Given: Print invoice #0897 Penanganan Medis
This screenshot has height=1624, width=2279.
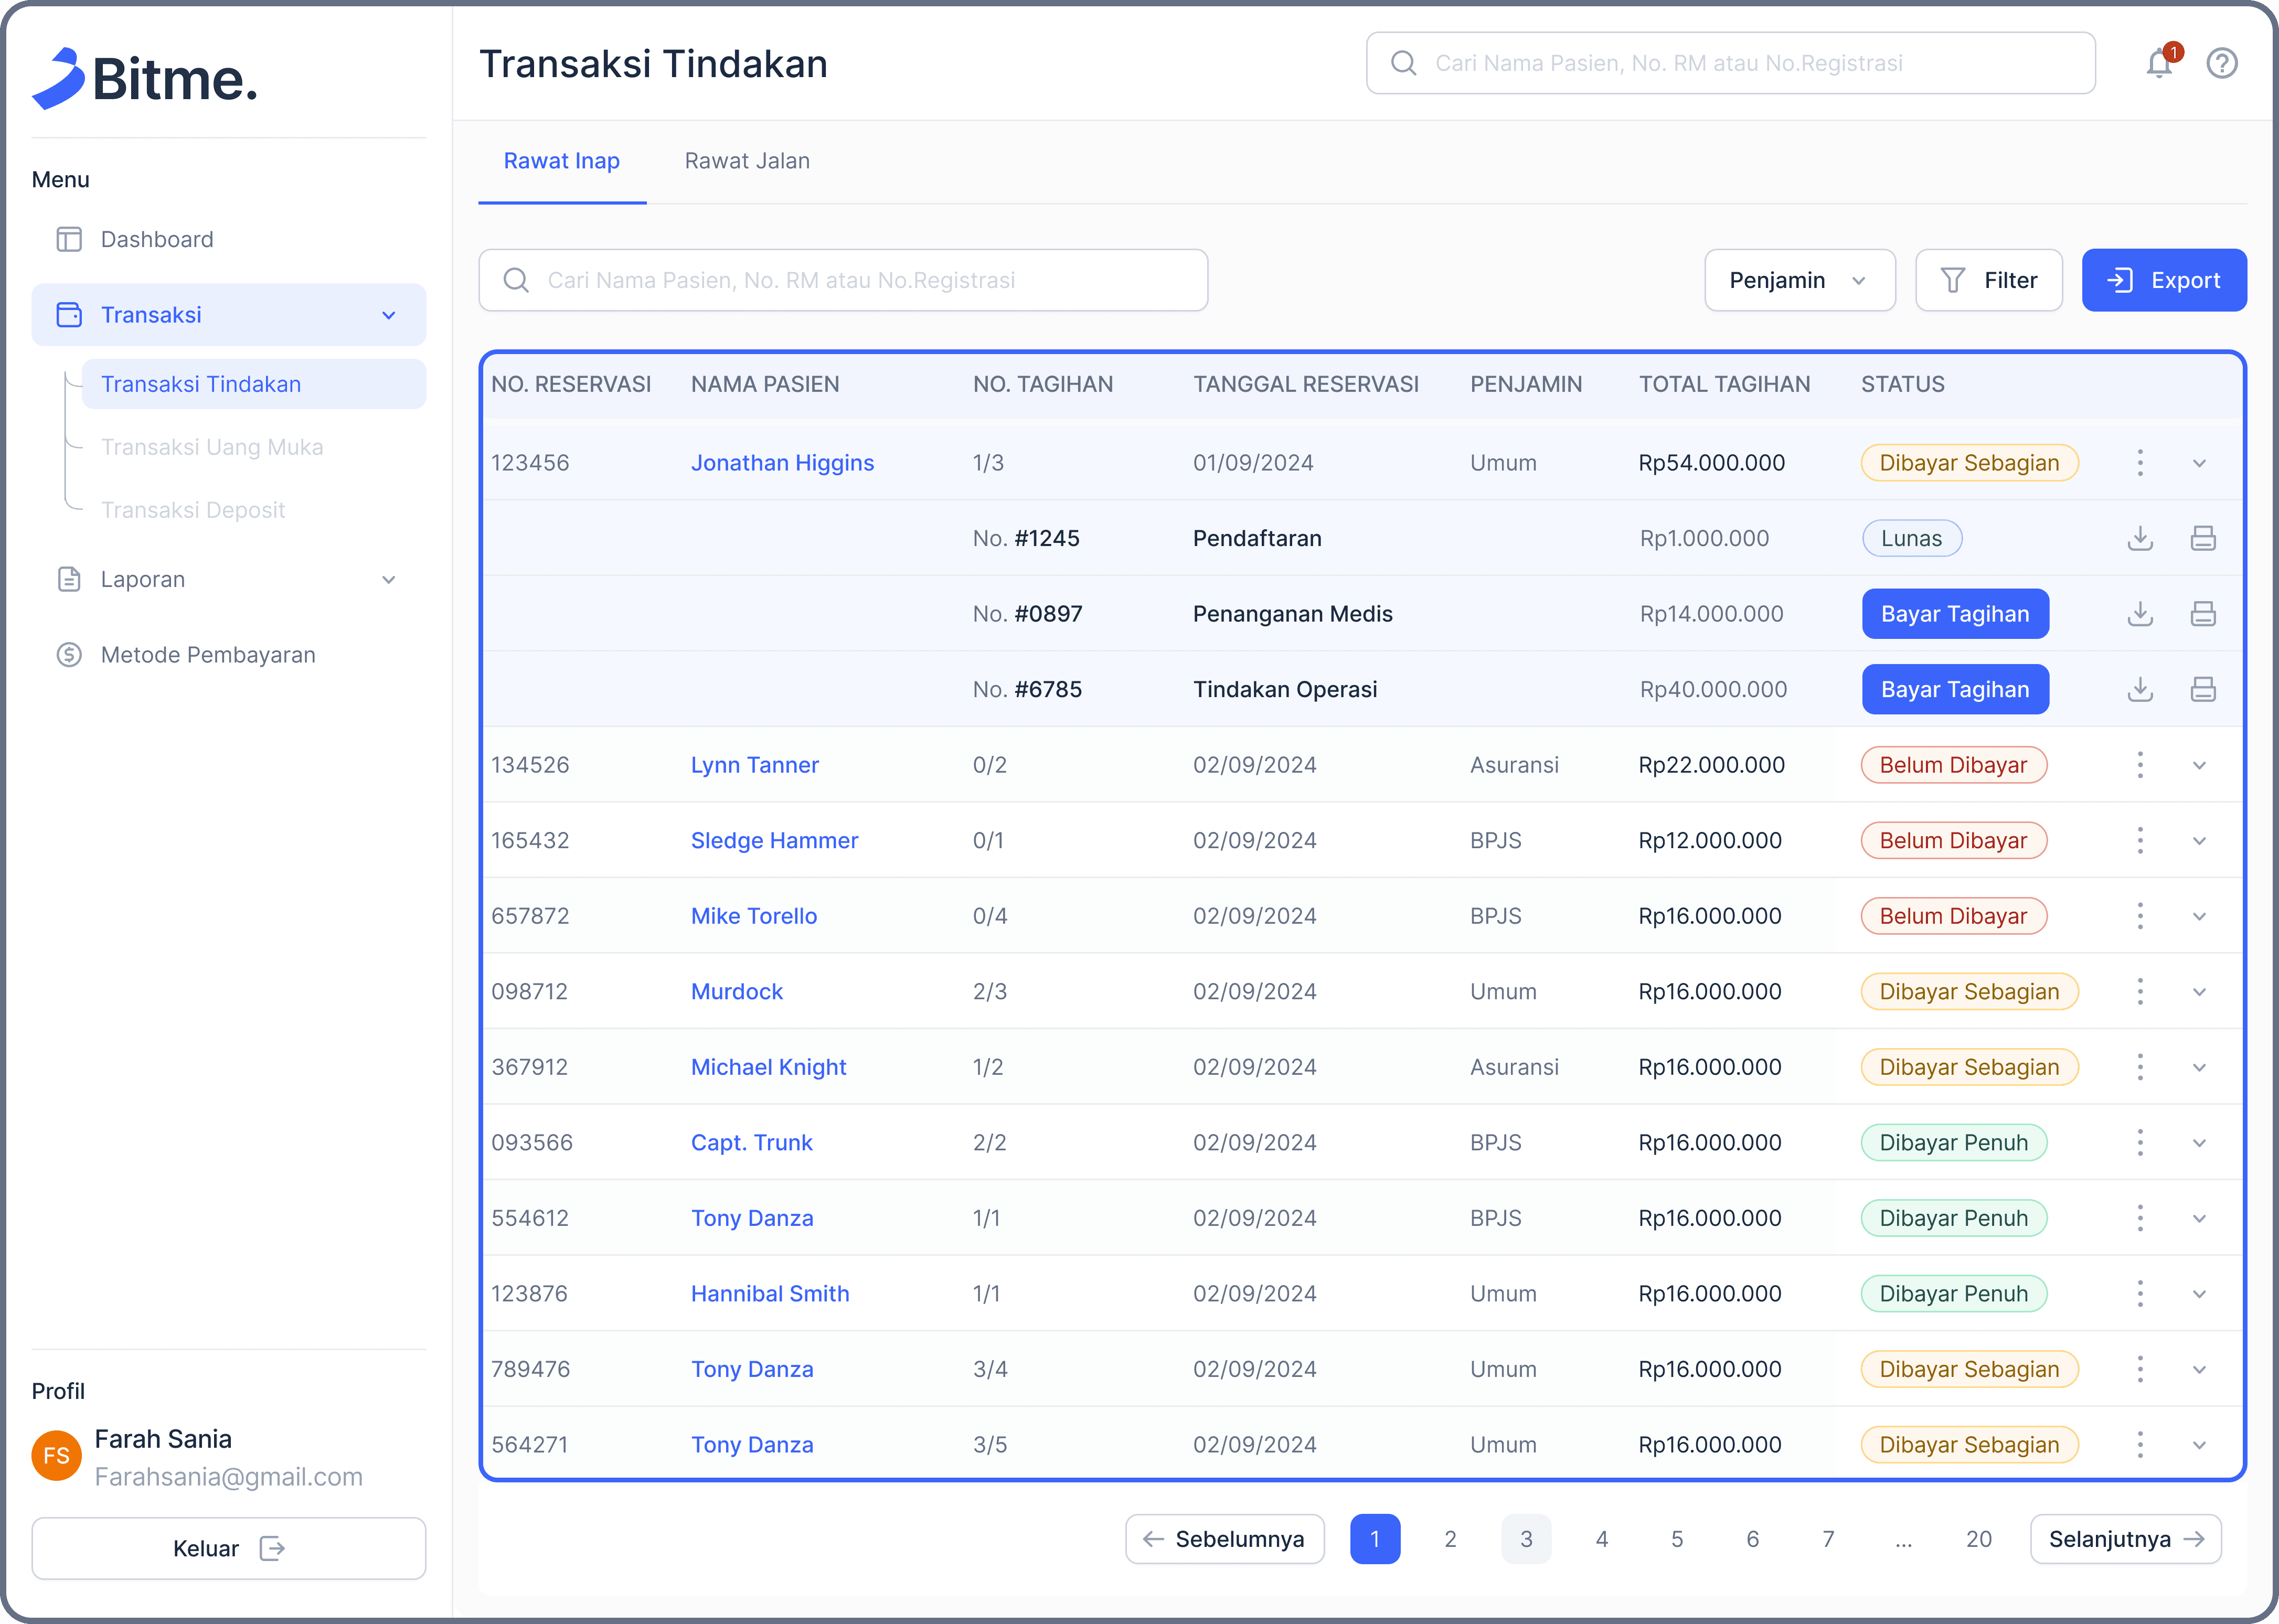Looking at the screenshot, I should tap(2202, 614).
